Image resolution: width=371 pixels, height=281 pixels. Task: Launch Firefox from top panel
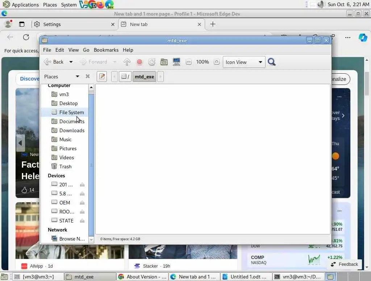point(100,4)
